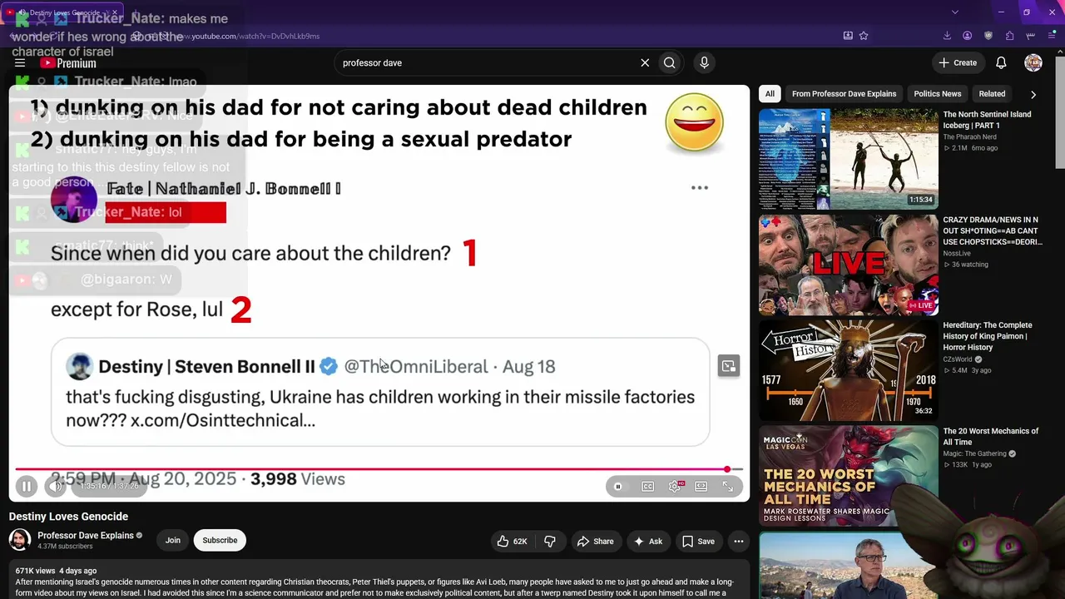Open 'The North Sentinel Island Iceberg | PART 1' title
Screen dimensions: 1065x599
coord(987,120)
